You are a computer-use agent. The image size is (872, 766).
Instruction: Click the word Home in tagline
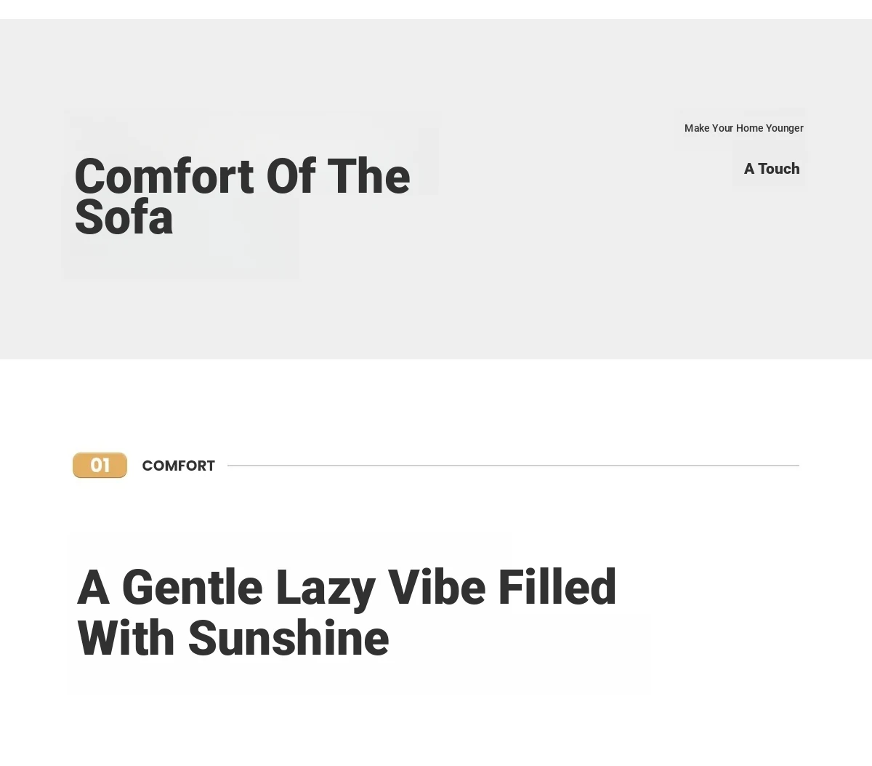click(x=749, y=128)
